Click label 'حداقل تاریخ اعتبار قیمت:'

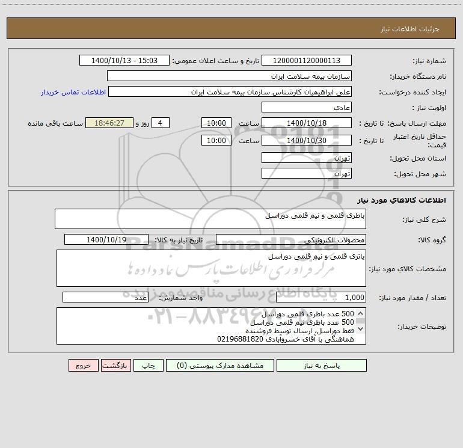pyautogui.click(x=419, y=141)
